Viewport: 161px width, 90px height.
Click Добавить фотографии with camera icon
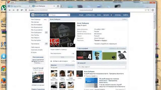click(x=60, y=61)
